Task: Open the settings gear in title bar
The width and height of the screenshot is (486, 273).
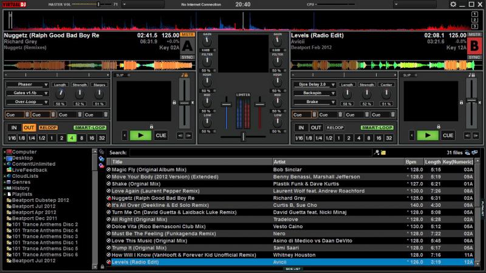Action: click(x=453, y=4)
